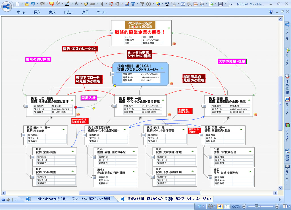Open the 挿入 ribbon tab

pyautogui.click(x=37, y=12)
